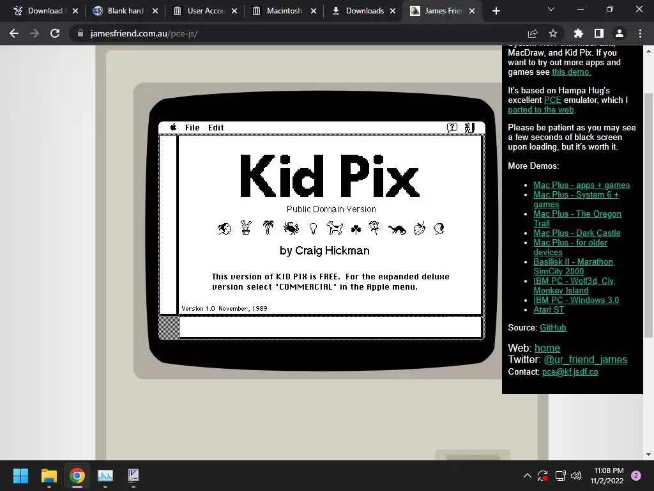Switch to the 'Downloads' browser tab
The image size is (654, 491).
[x=364, y=11]
